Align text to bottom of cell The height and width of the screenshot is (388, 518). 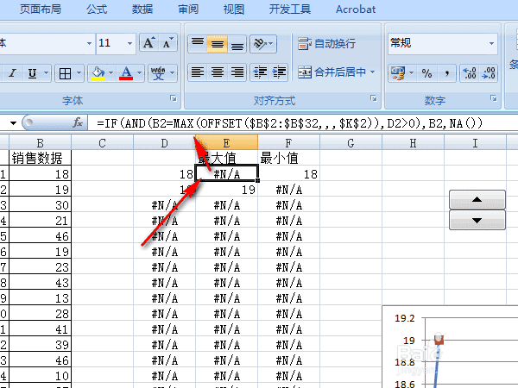(x=237, y=43)
